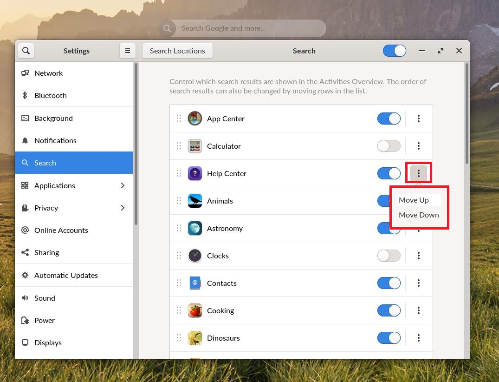The width and height of the screenshot is (499, 382).
Task: Click the Dinosaurs app icon
Action: (x=195, y=338)
